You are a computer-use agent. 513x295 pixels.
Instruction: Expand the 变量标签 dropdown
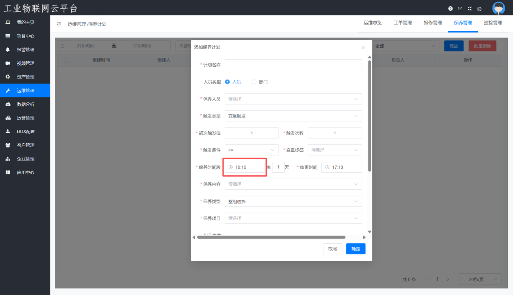tap(334, 150)
